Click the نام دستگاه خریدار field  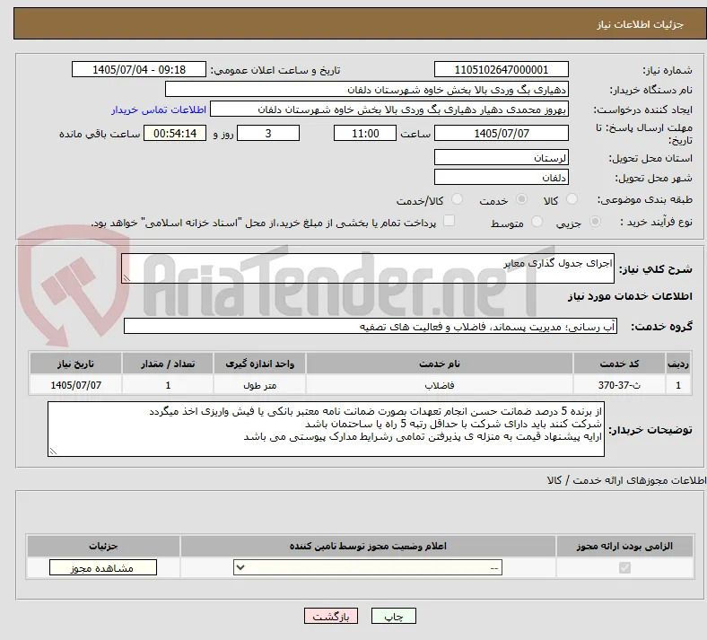(x=367, y=89)
